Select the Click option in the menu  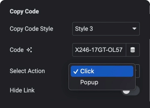coord(102,71)
